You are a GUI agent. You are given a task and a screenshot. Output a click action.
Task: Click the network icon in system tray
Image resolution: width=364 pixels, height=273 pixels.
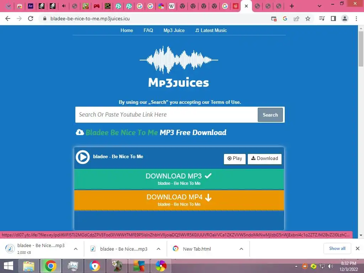pyautogui.click(x=322, y=266)
